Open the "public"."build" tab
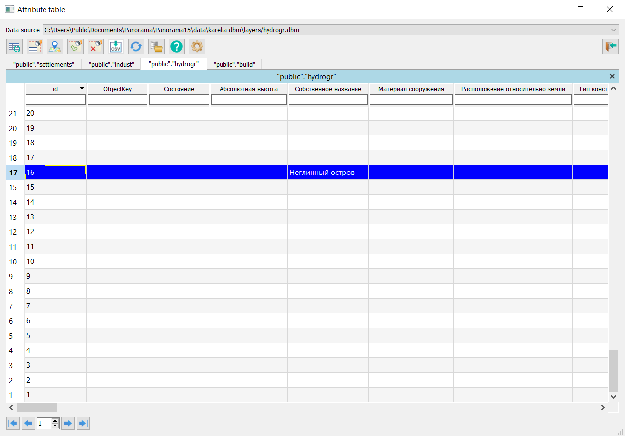 [x=234, y=64]
